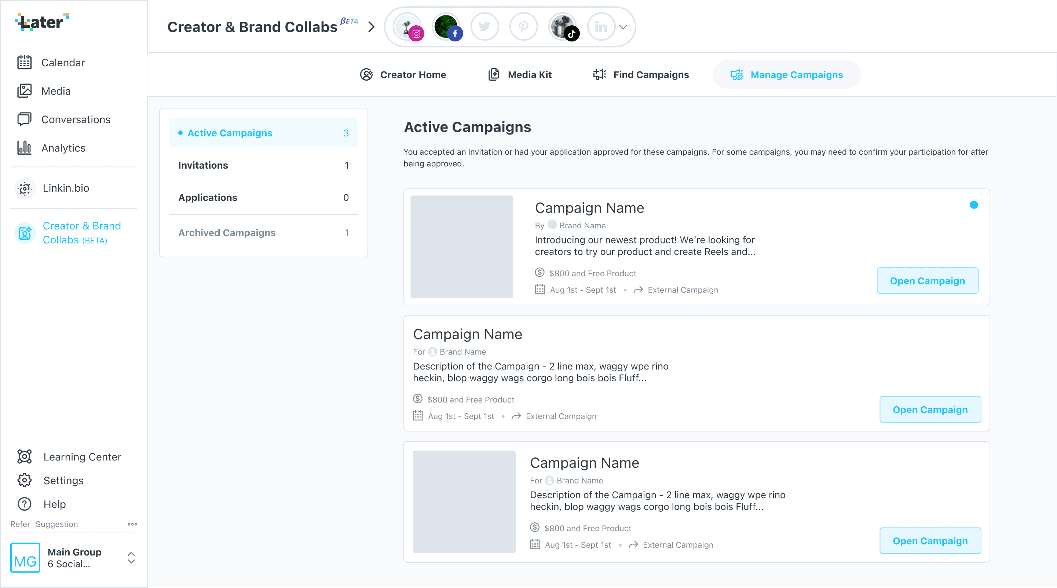This screenshot has height=588, width=1057.
Task: Open the Linkin.bio sidebar item
Action: pyautogui.click(x=66, y=188)
